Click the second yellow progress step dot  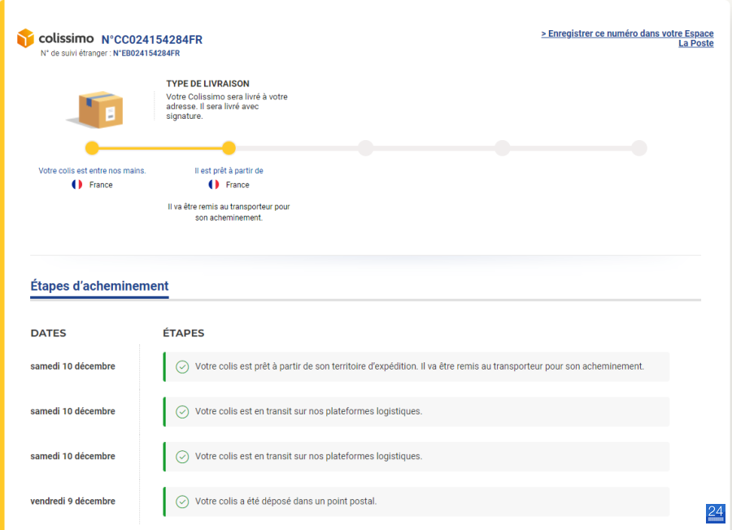tap(229, 148)
